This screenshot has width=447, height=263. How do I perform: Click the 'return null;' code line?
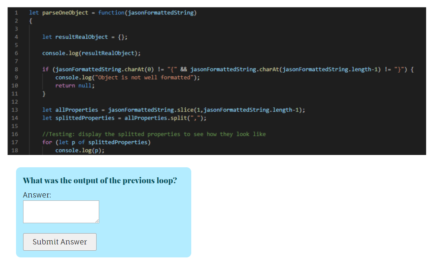click(75, 85)
